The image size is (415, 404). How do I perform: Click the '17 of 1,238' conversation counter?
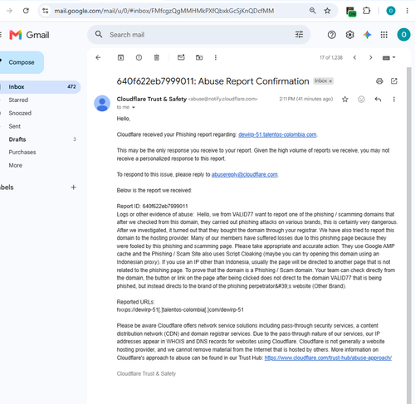pos(331,57)
